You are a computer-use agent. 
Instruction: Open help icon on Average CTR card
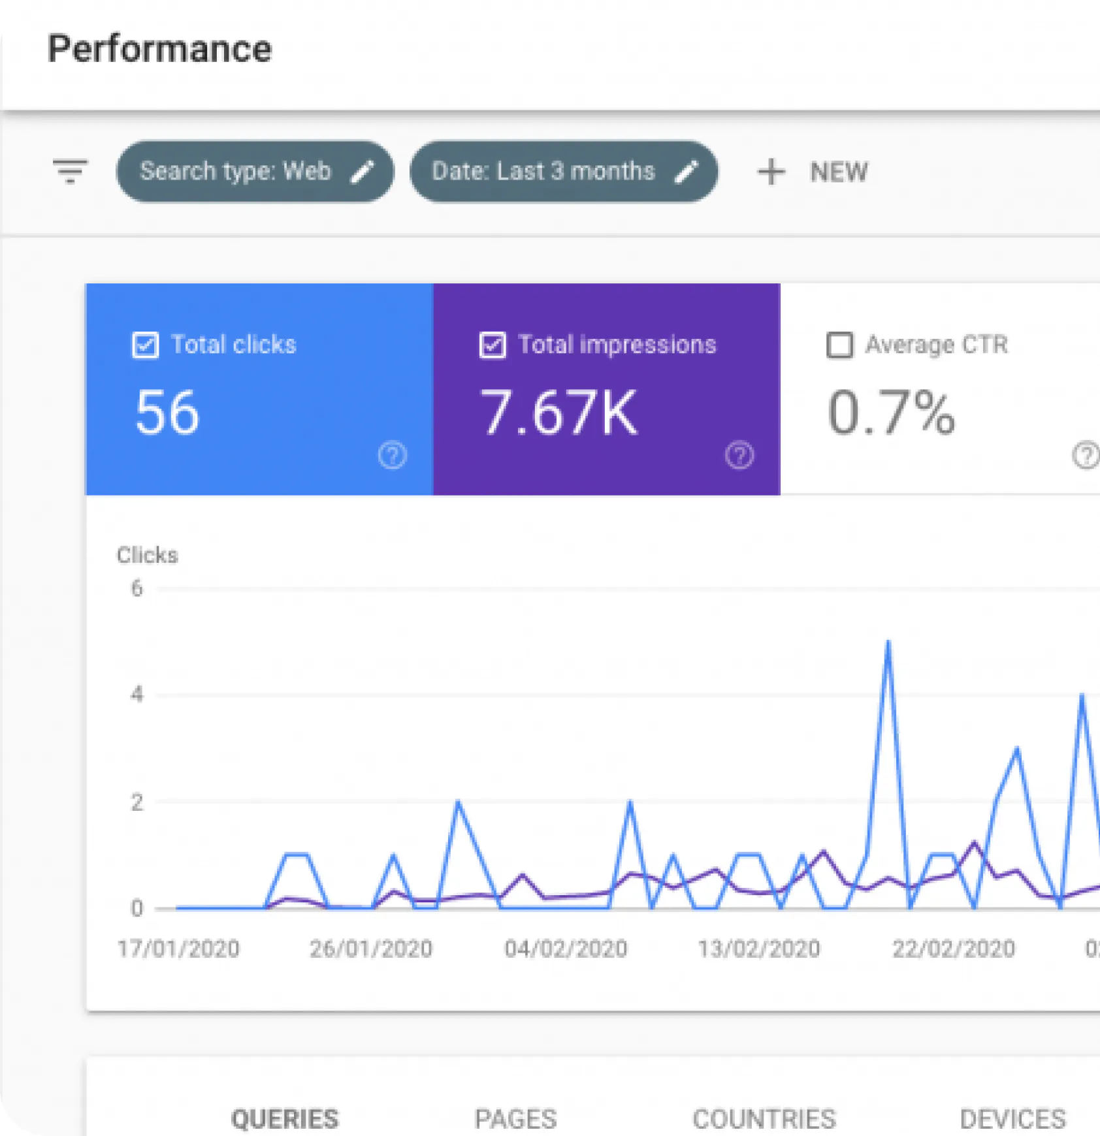pos(1086,455)
